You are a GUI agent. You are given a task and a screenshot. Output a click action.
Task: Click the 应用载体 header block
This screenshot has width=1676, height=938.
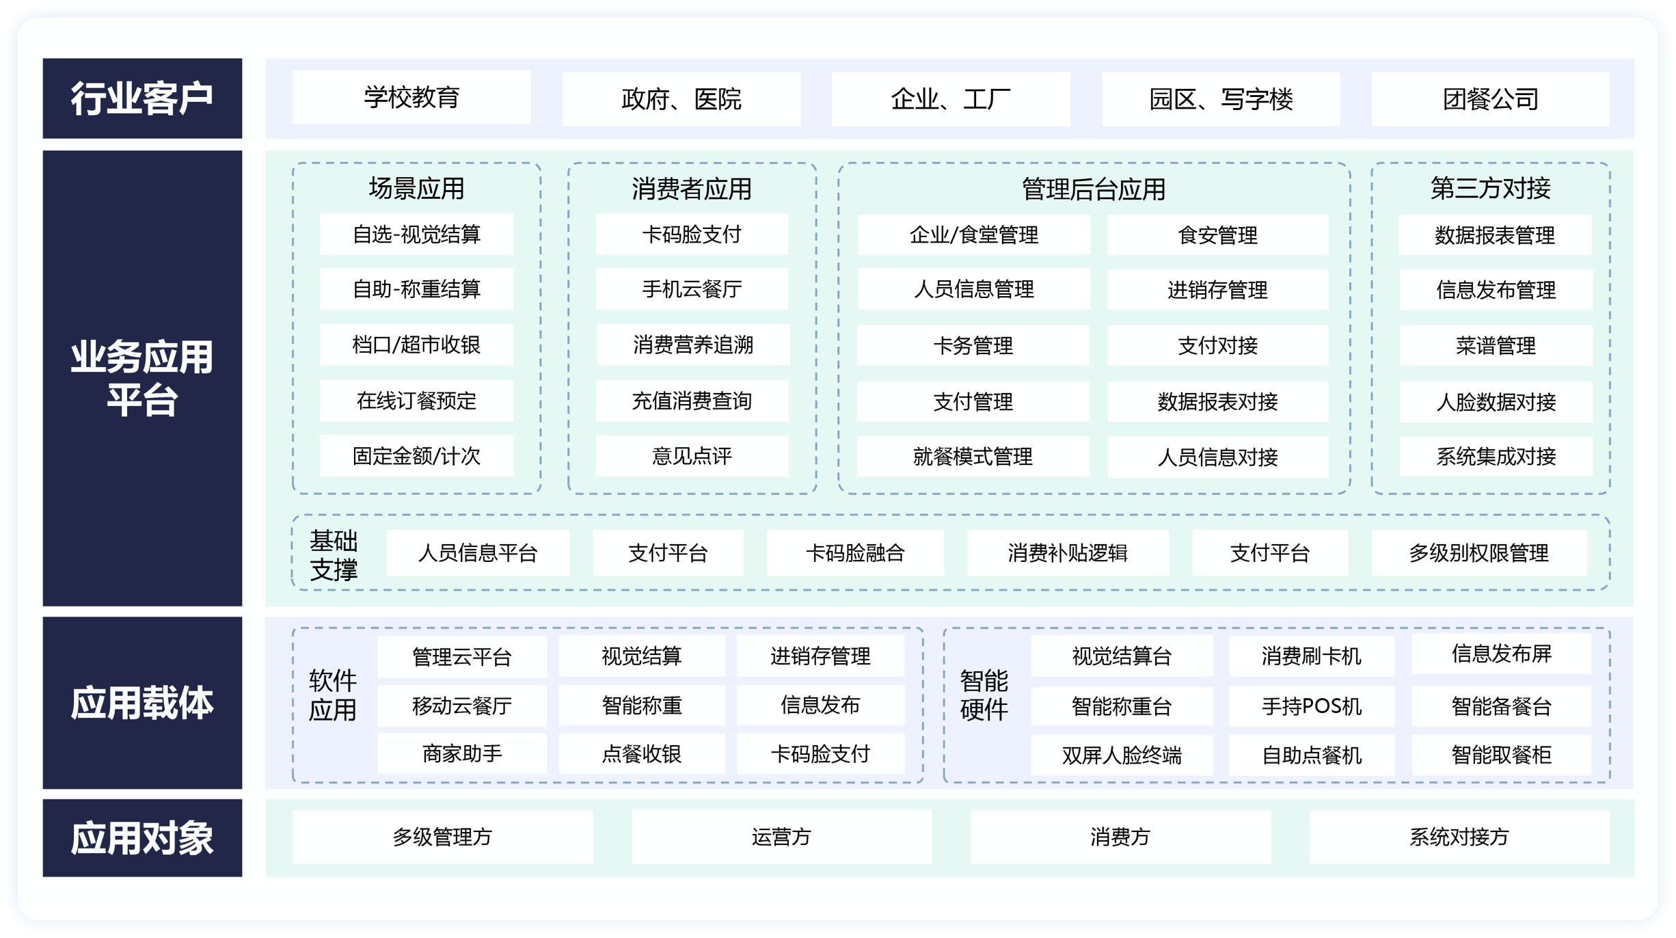142,703
